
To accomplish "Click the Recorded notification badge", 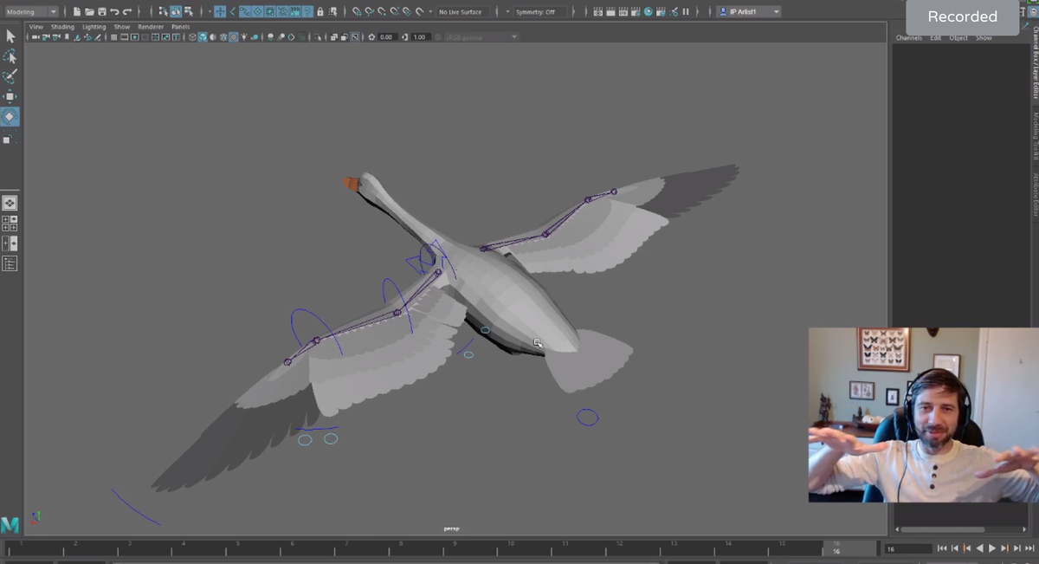I will [x=963, y=16].
